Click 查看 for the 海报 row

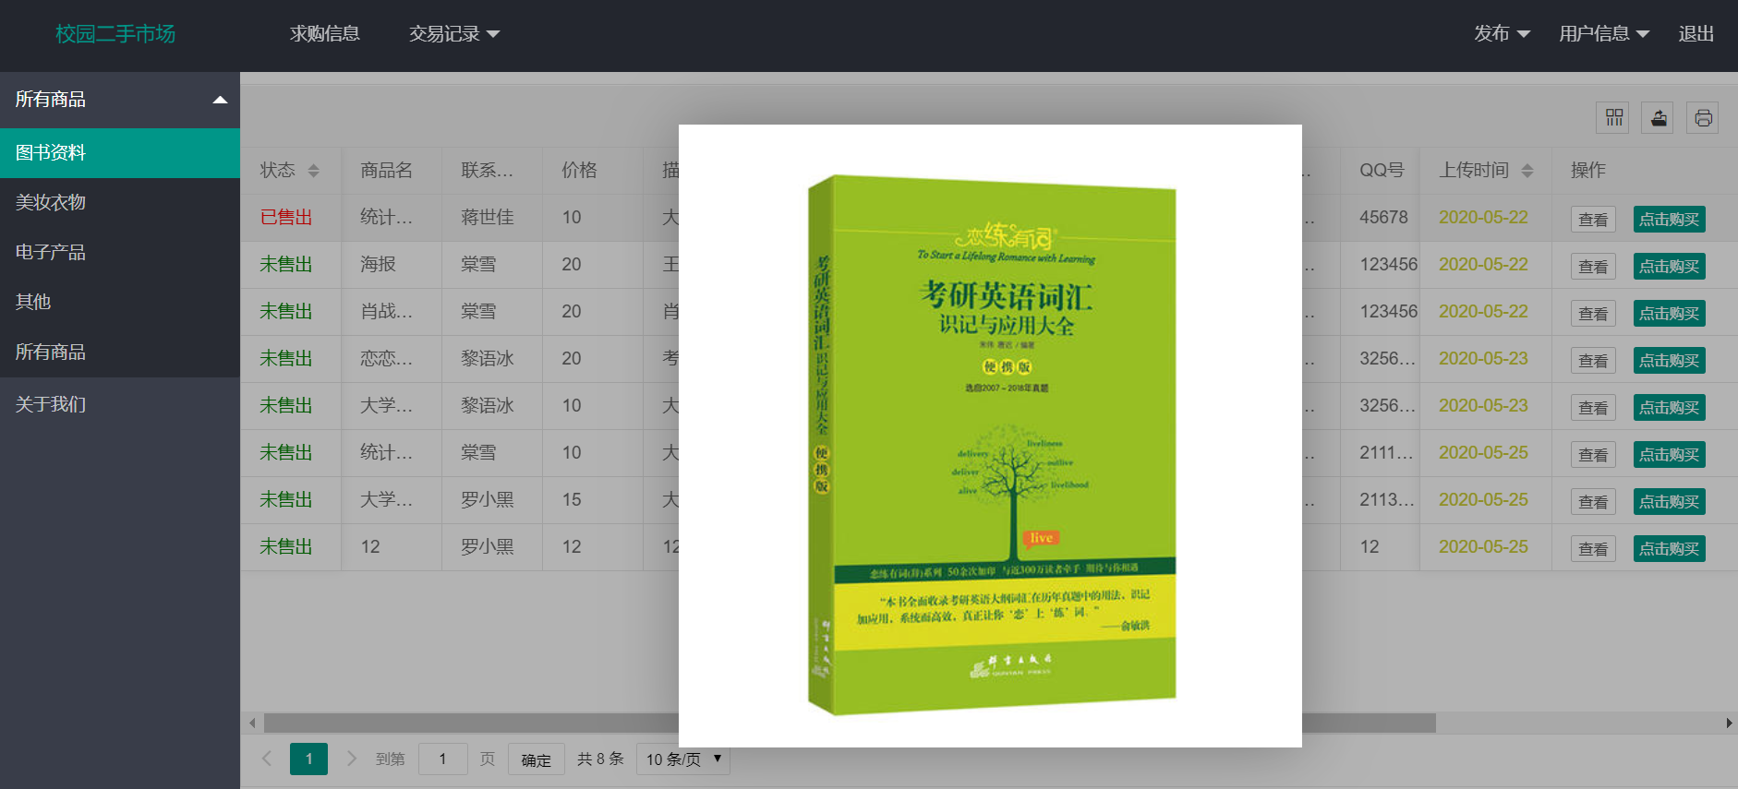[1593, 267]
